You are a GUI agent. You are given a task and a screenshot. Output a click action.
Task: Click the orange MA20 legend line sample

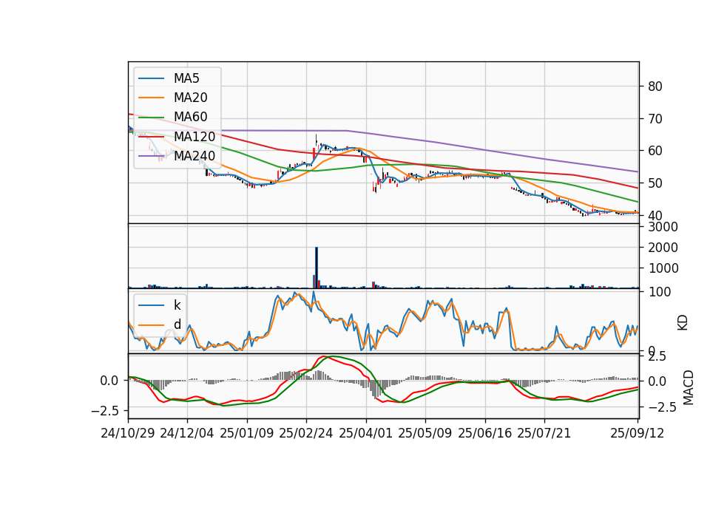click(x=151, y=98)
